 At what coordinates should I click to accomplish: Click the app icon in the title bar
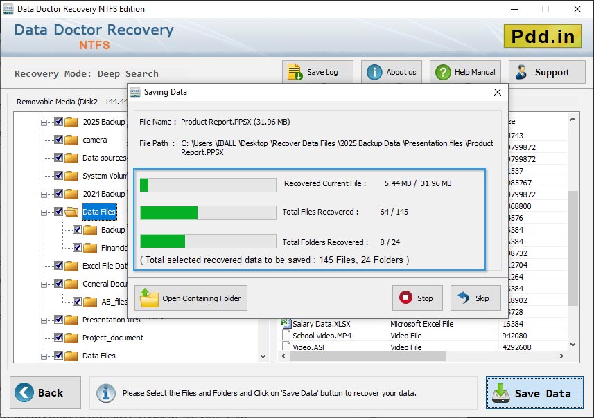[8, 9]
